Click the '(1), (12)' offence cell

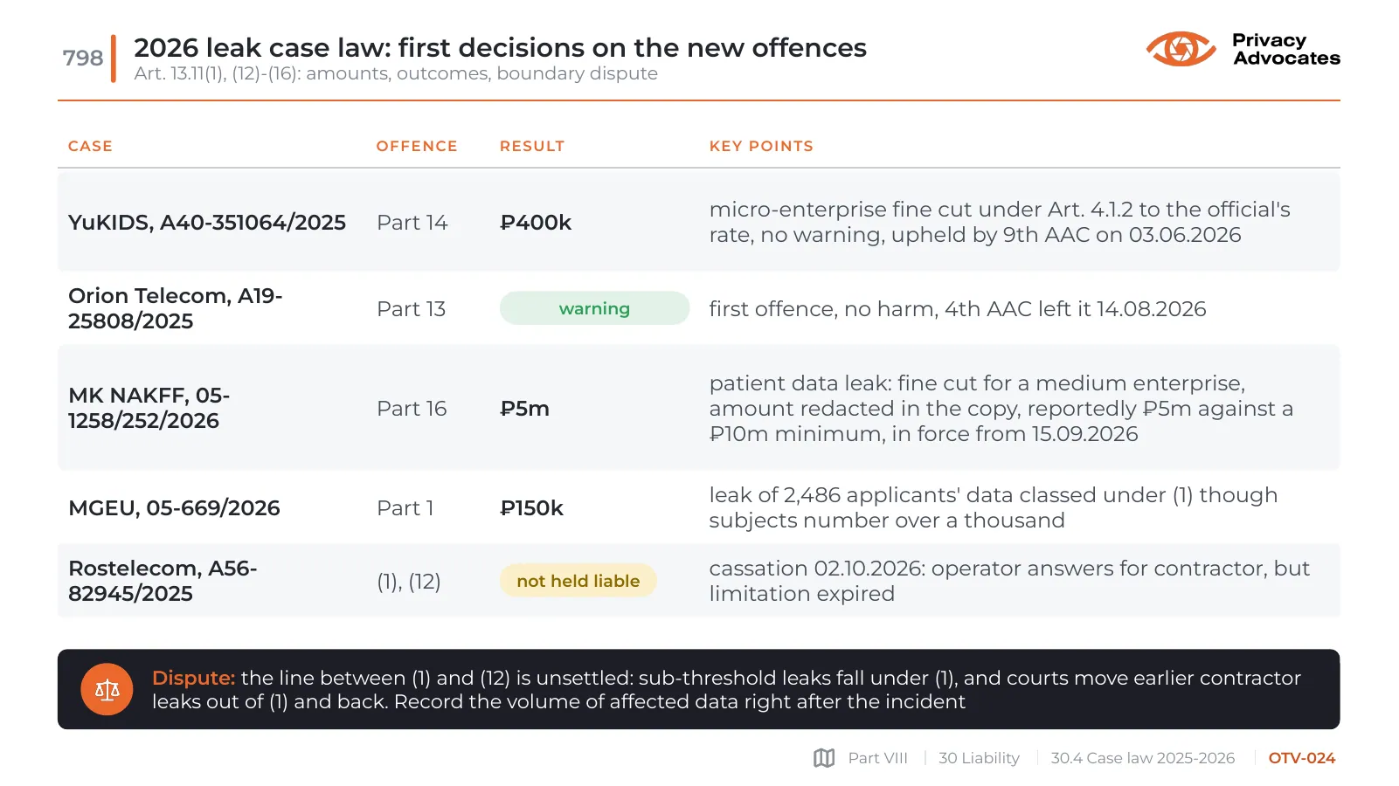[x=409, y=582]
